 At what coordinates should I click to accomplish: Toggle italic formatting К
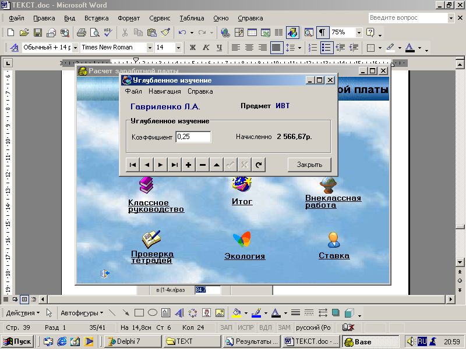tap(206, 48)
